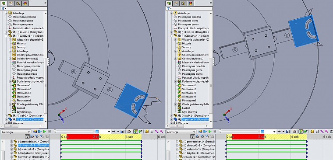Toggle Filter Animated icon in left motion tree
The image size is (333, 160).
pos(32,136)
